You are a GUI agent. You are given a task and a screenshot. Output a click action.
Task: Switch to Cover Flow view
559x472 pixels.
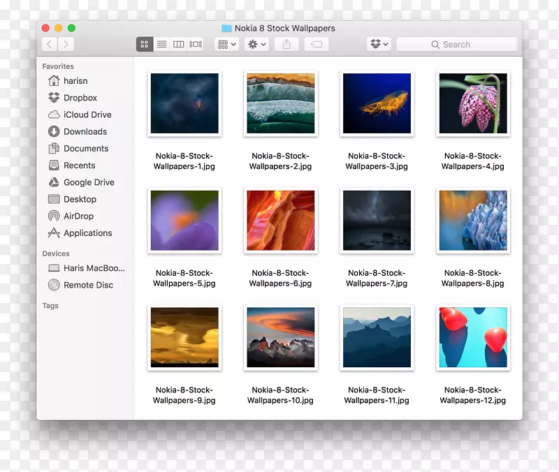pyautogui.click(x=196, y=44)
